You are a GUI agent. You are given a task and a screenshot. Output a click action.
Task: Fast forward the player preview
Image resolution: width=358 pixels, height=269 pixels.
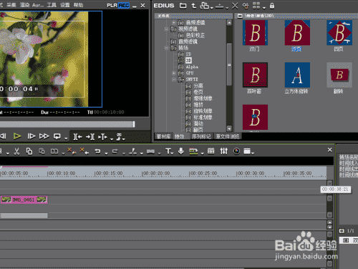(44, 136)
